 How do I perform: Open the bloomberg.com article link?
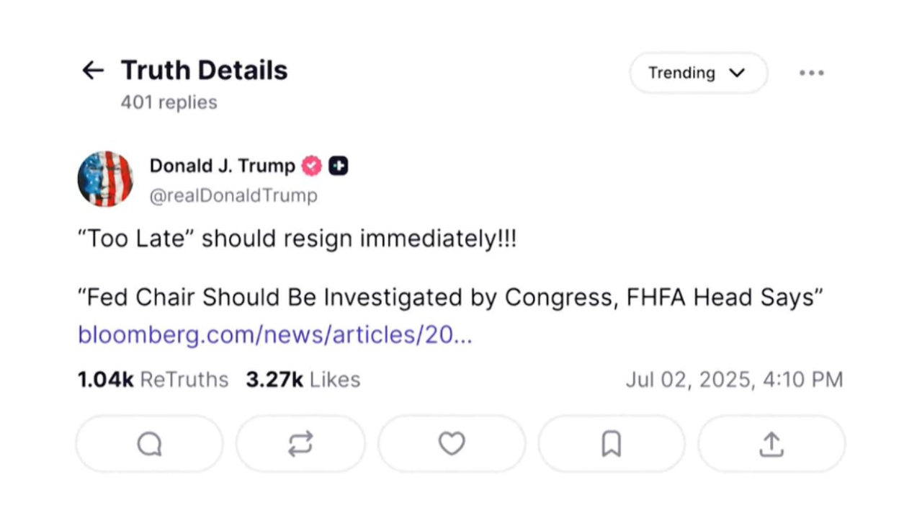275,334
